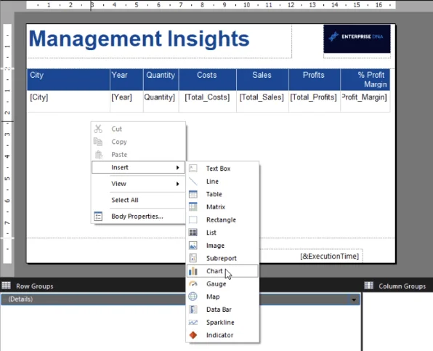Expand the View submenu arrow

178,184
